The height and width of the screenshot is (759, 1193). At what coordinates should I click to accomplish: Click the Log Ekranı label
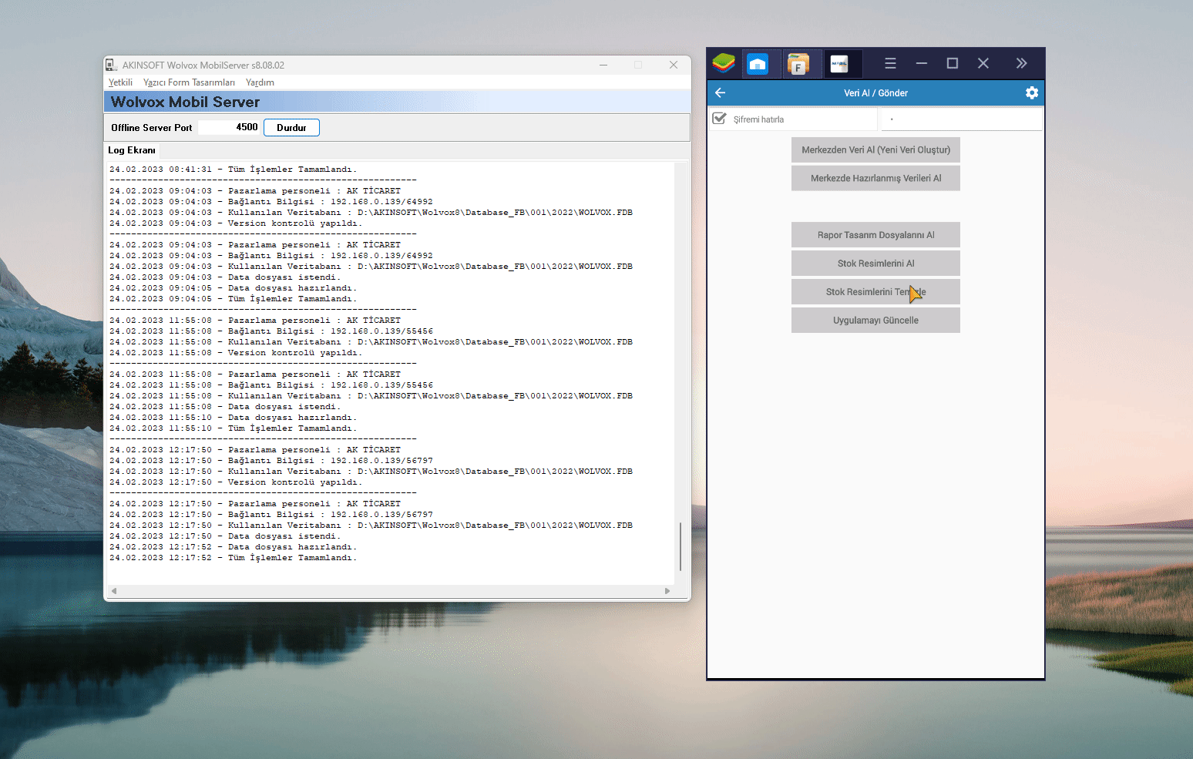tap(132, 150)
